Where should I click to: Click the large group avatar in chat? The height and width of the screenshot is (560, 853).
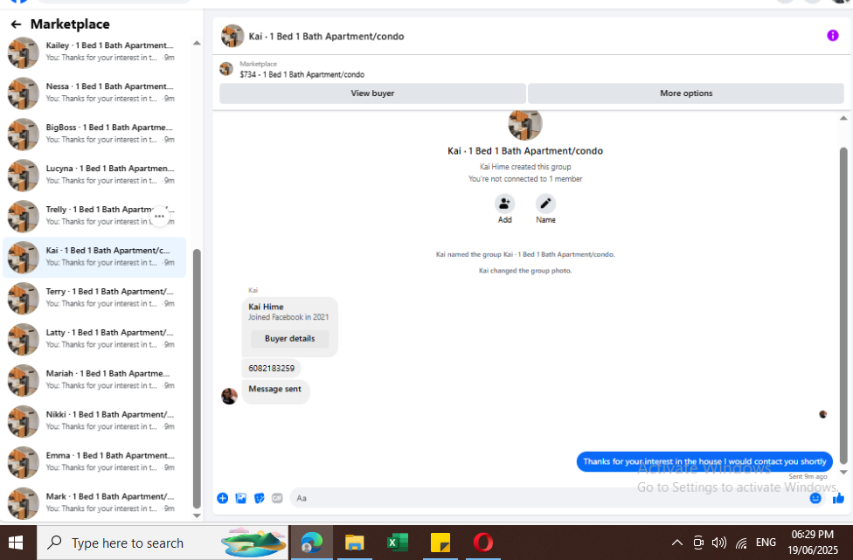[525, 125]
